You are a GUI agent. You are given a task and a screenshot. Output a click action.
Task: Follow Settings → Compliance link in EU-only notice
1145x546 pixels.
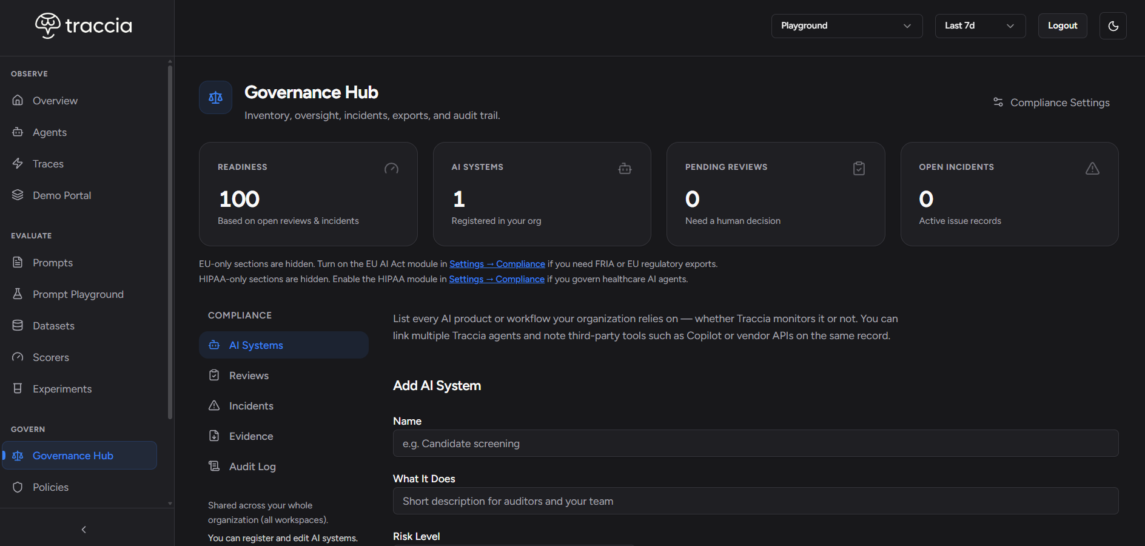point(497,264)
